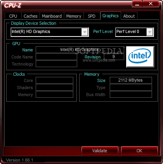The width and height of the screenshot is (163, 164).
Task: Click the Graphics tab
Action: click(110, 16)
